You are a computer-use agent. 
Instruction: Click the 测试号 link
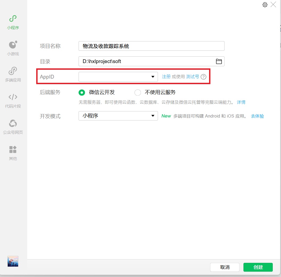point(193,77)
